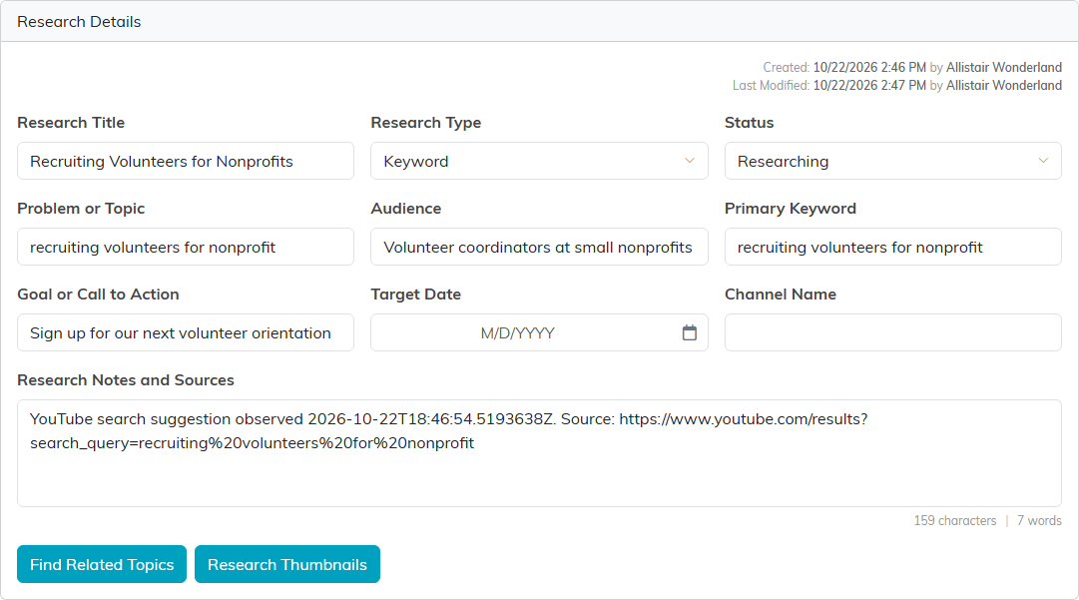Click the Channel Name label
1079x600 pixels.
pos(781,294)
